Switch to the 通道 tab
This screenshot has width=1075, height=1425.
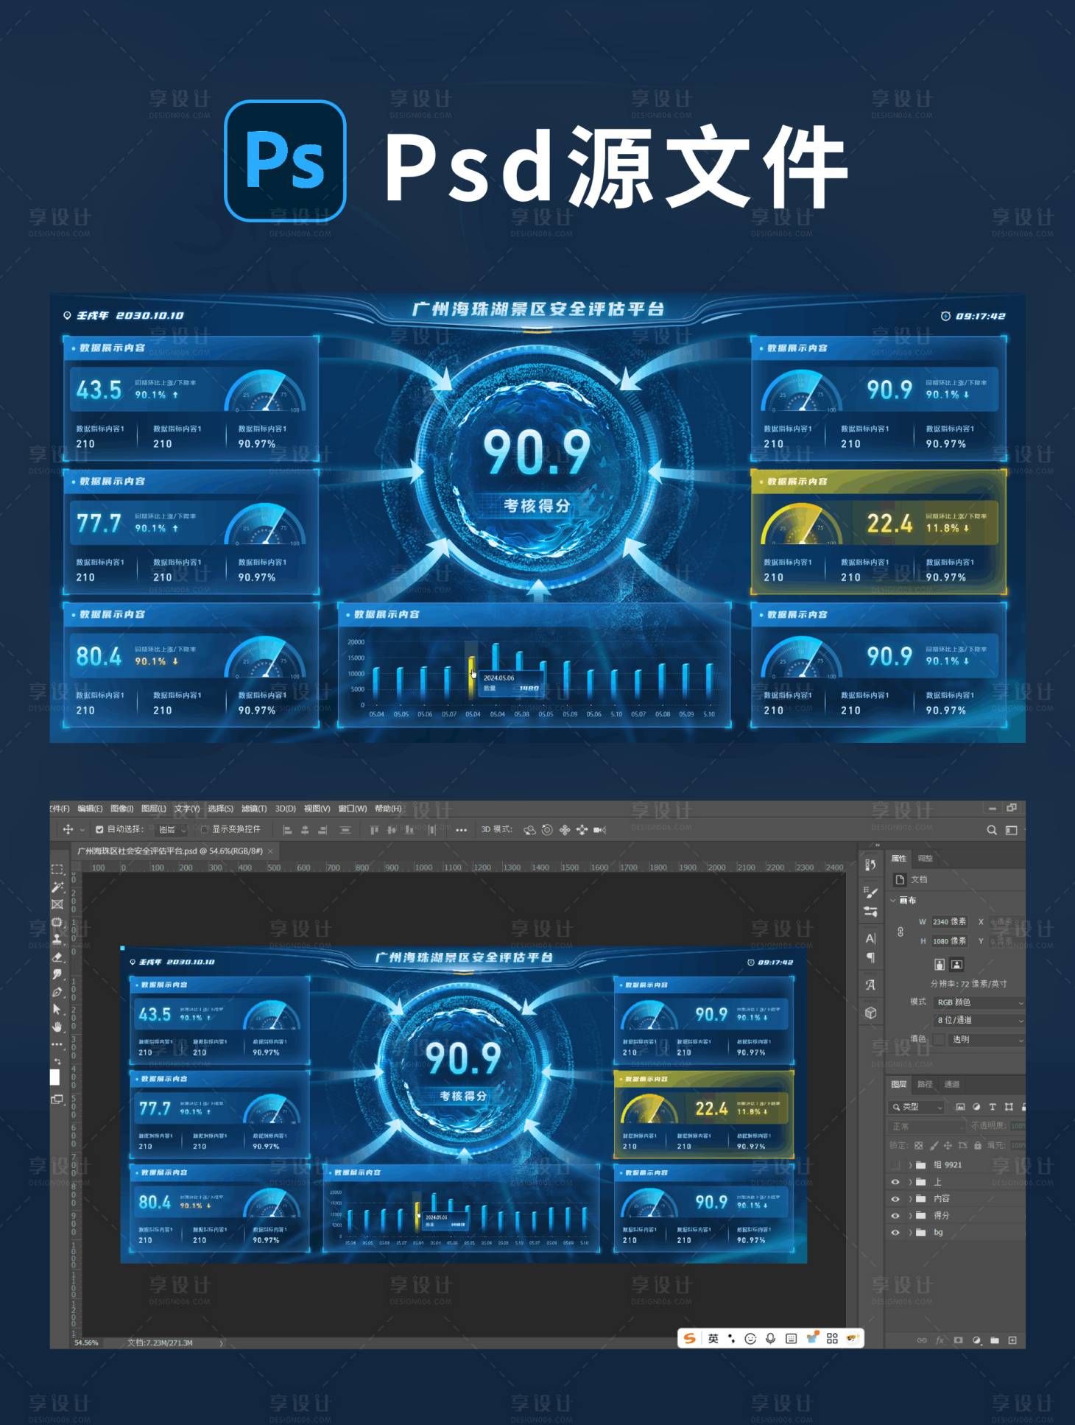tap(952, 1084)
